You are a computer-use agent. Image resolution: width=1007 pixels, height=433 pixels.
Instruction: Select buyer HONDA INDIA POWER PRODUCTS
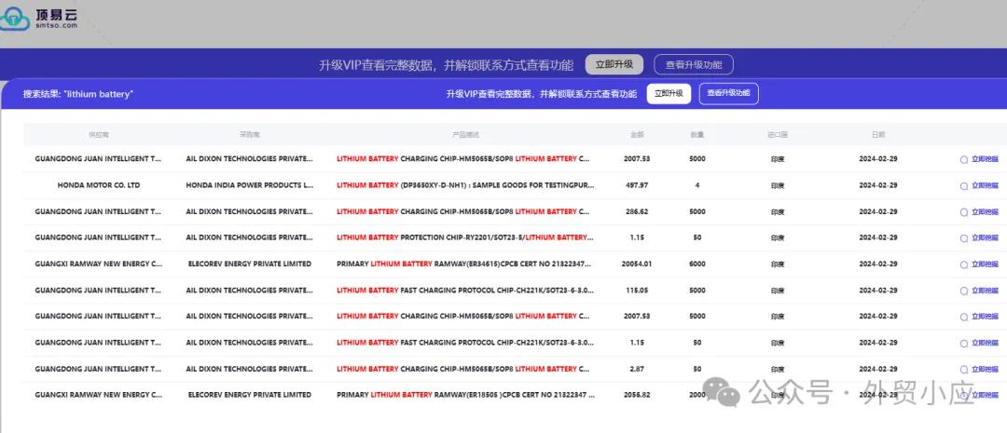pyautogui.click(x=250, y=185)
